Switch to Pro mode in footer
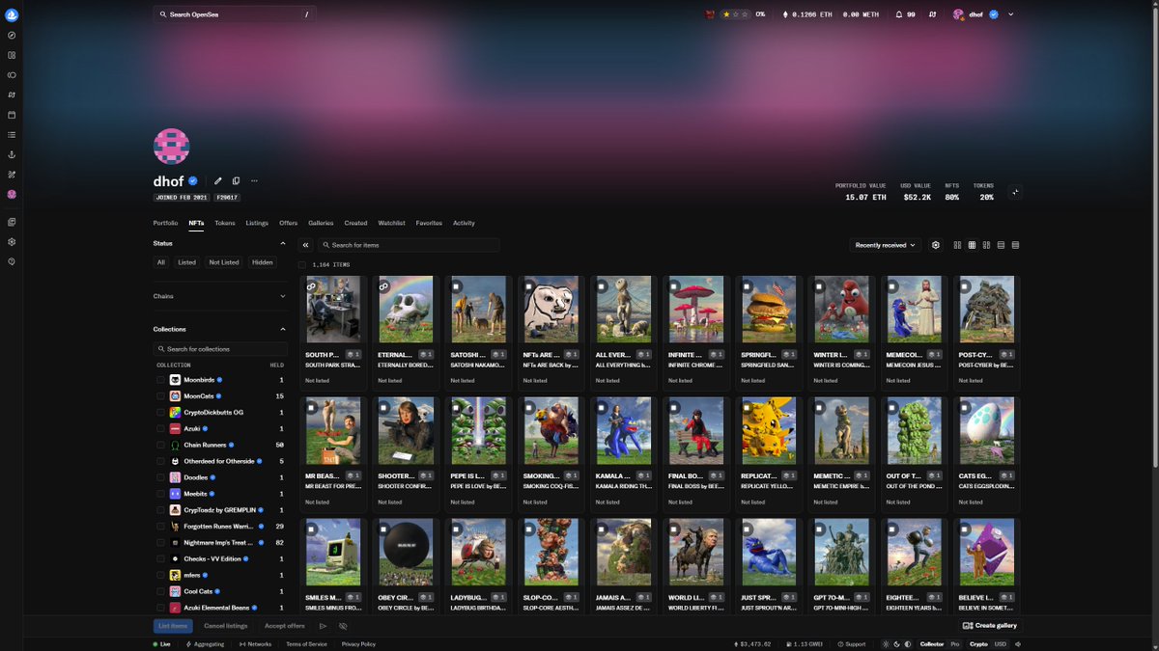Viewport: 1159px width, 651px height. (955, 644)
